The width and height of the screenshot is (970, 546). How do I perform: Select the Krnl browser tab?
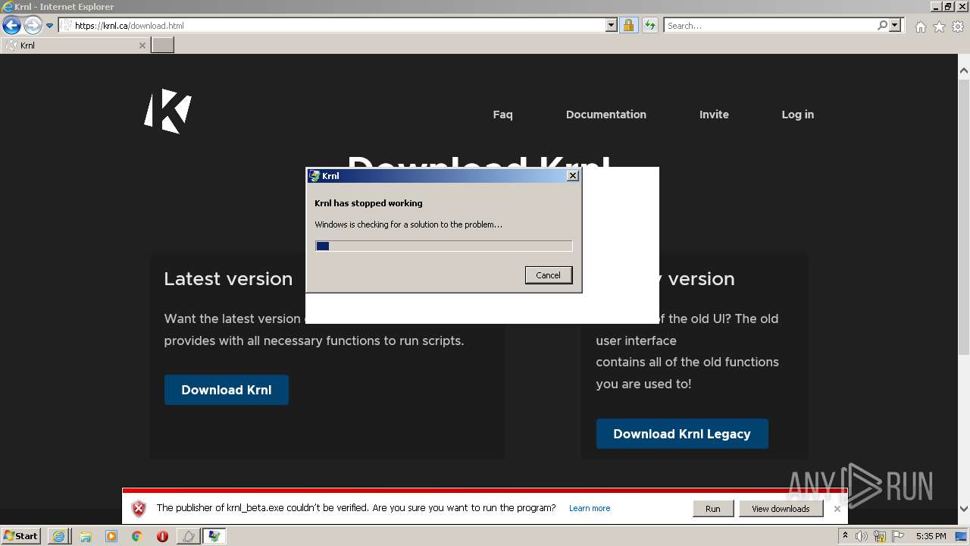coord(75,45)
